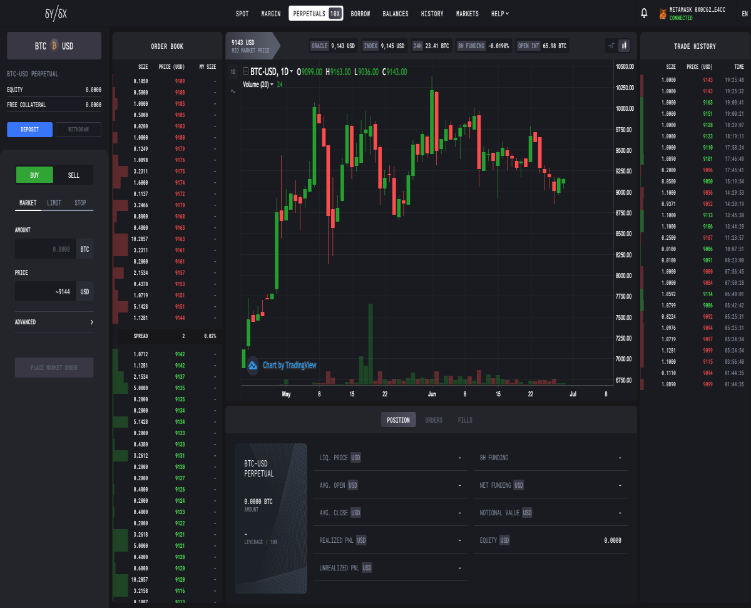Click the MetaMask fox icon
This screenshot has width=751, height=608.
[x=662, y=13]
